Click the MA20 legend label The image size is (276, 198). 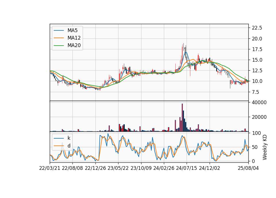point(74,45)
